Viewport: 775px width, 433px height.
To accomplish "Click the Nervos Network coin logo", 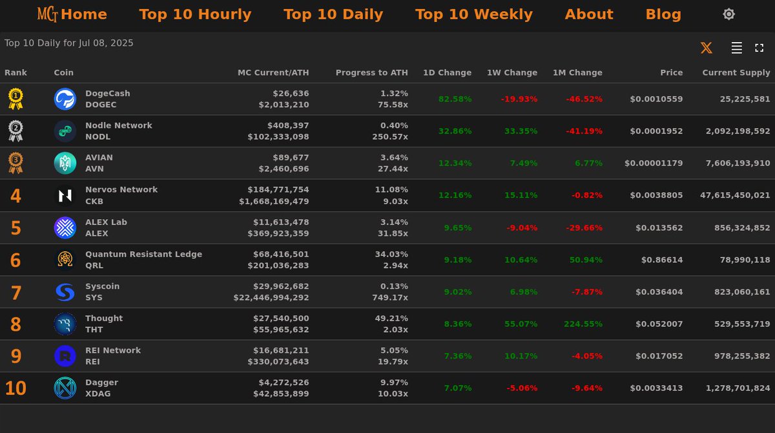I will tap(65, 195).
